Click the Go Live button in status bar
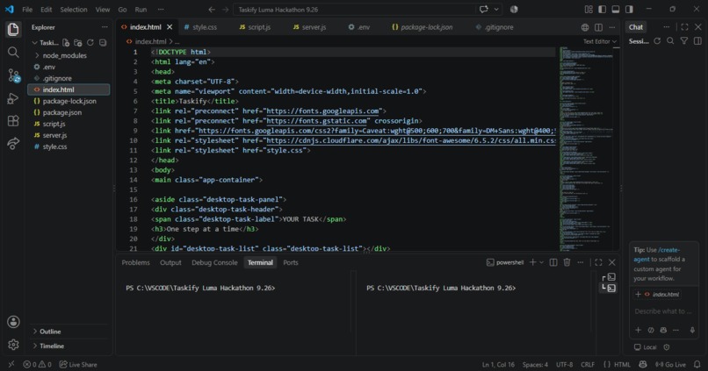 [670, 364]
